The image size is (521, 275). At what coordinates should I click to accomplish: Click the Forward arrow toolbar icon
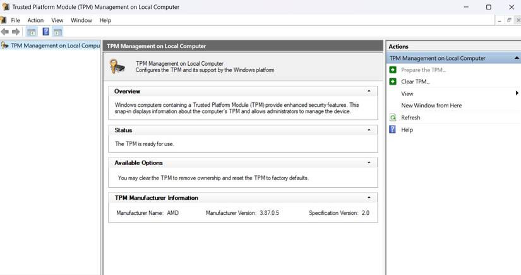tap(16, 32)
